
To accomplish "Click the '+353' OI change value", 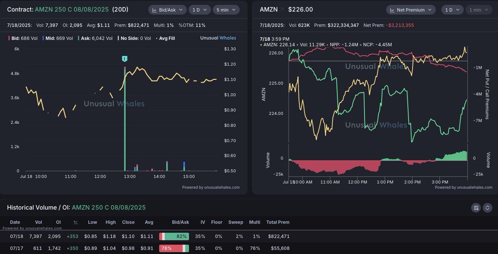I will 73,236.
